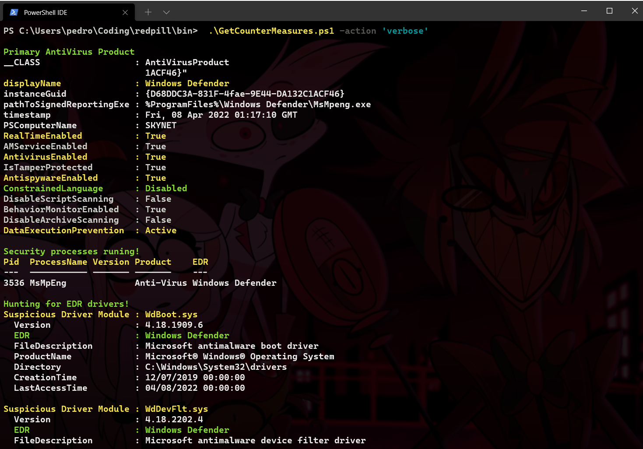Click the PowerShell icon in the tab
Image resolution: width=643 pixels, height=449 pixels.
14,12
